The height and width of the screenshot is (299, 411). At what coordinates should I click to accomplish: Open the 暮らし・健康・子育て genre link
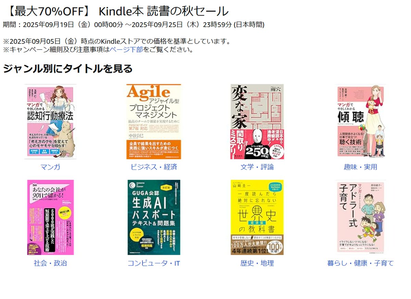(361, 263)
